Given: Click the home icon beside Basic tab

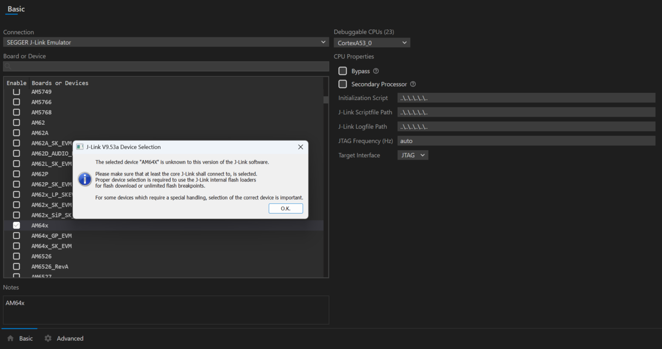Looking at the screenshot, I should tap(10, 339).
